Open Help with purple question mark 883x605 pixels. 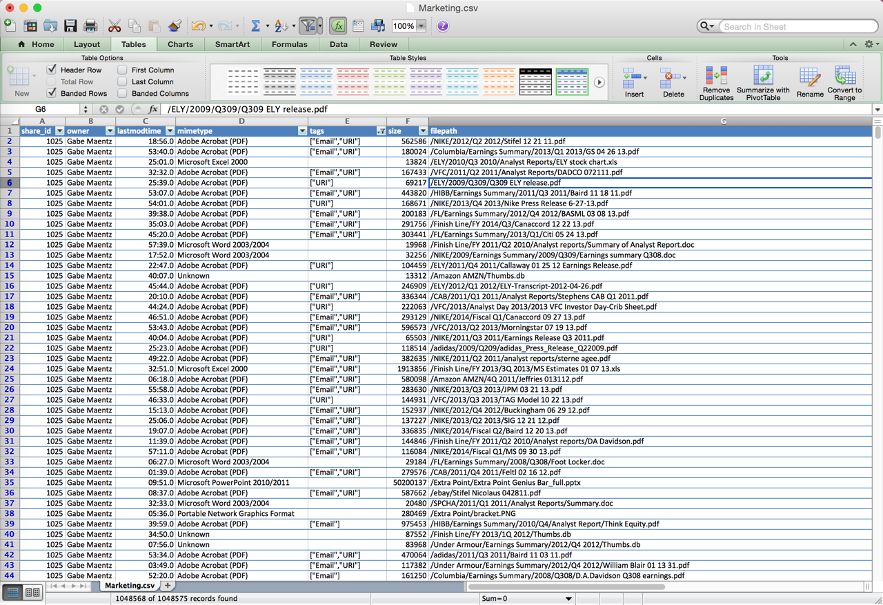443,26
